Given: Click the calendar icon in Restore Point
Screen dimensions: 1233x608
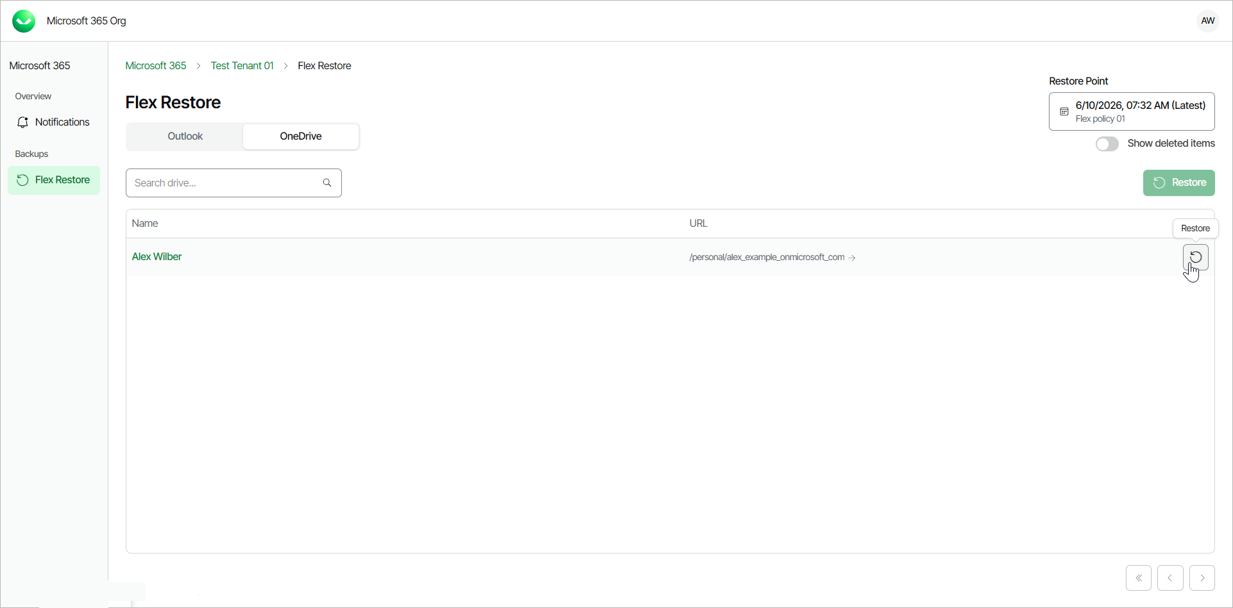Looking at the screenshot, I should click(1064, 111).
